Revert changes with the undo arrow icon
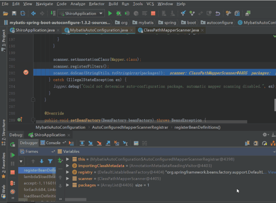Viewport: 276px width, 203px height. tap(218, 13)
